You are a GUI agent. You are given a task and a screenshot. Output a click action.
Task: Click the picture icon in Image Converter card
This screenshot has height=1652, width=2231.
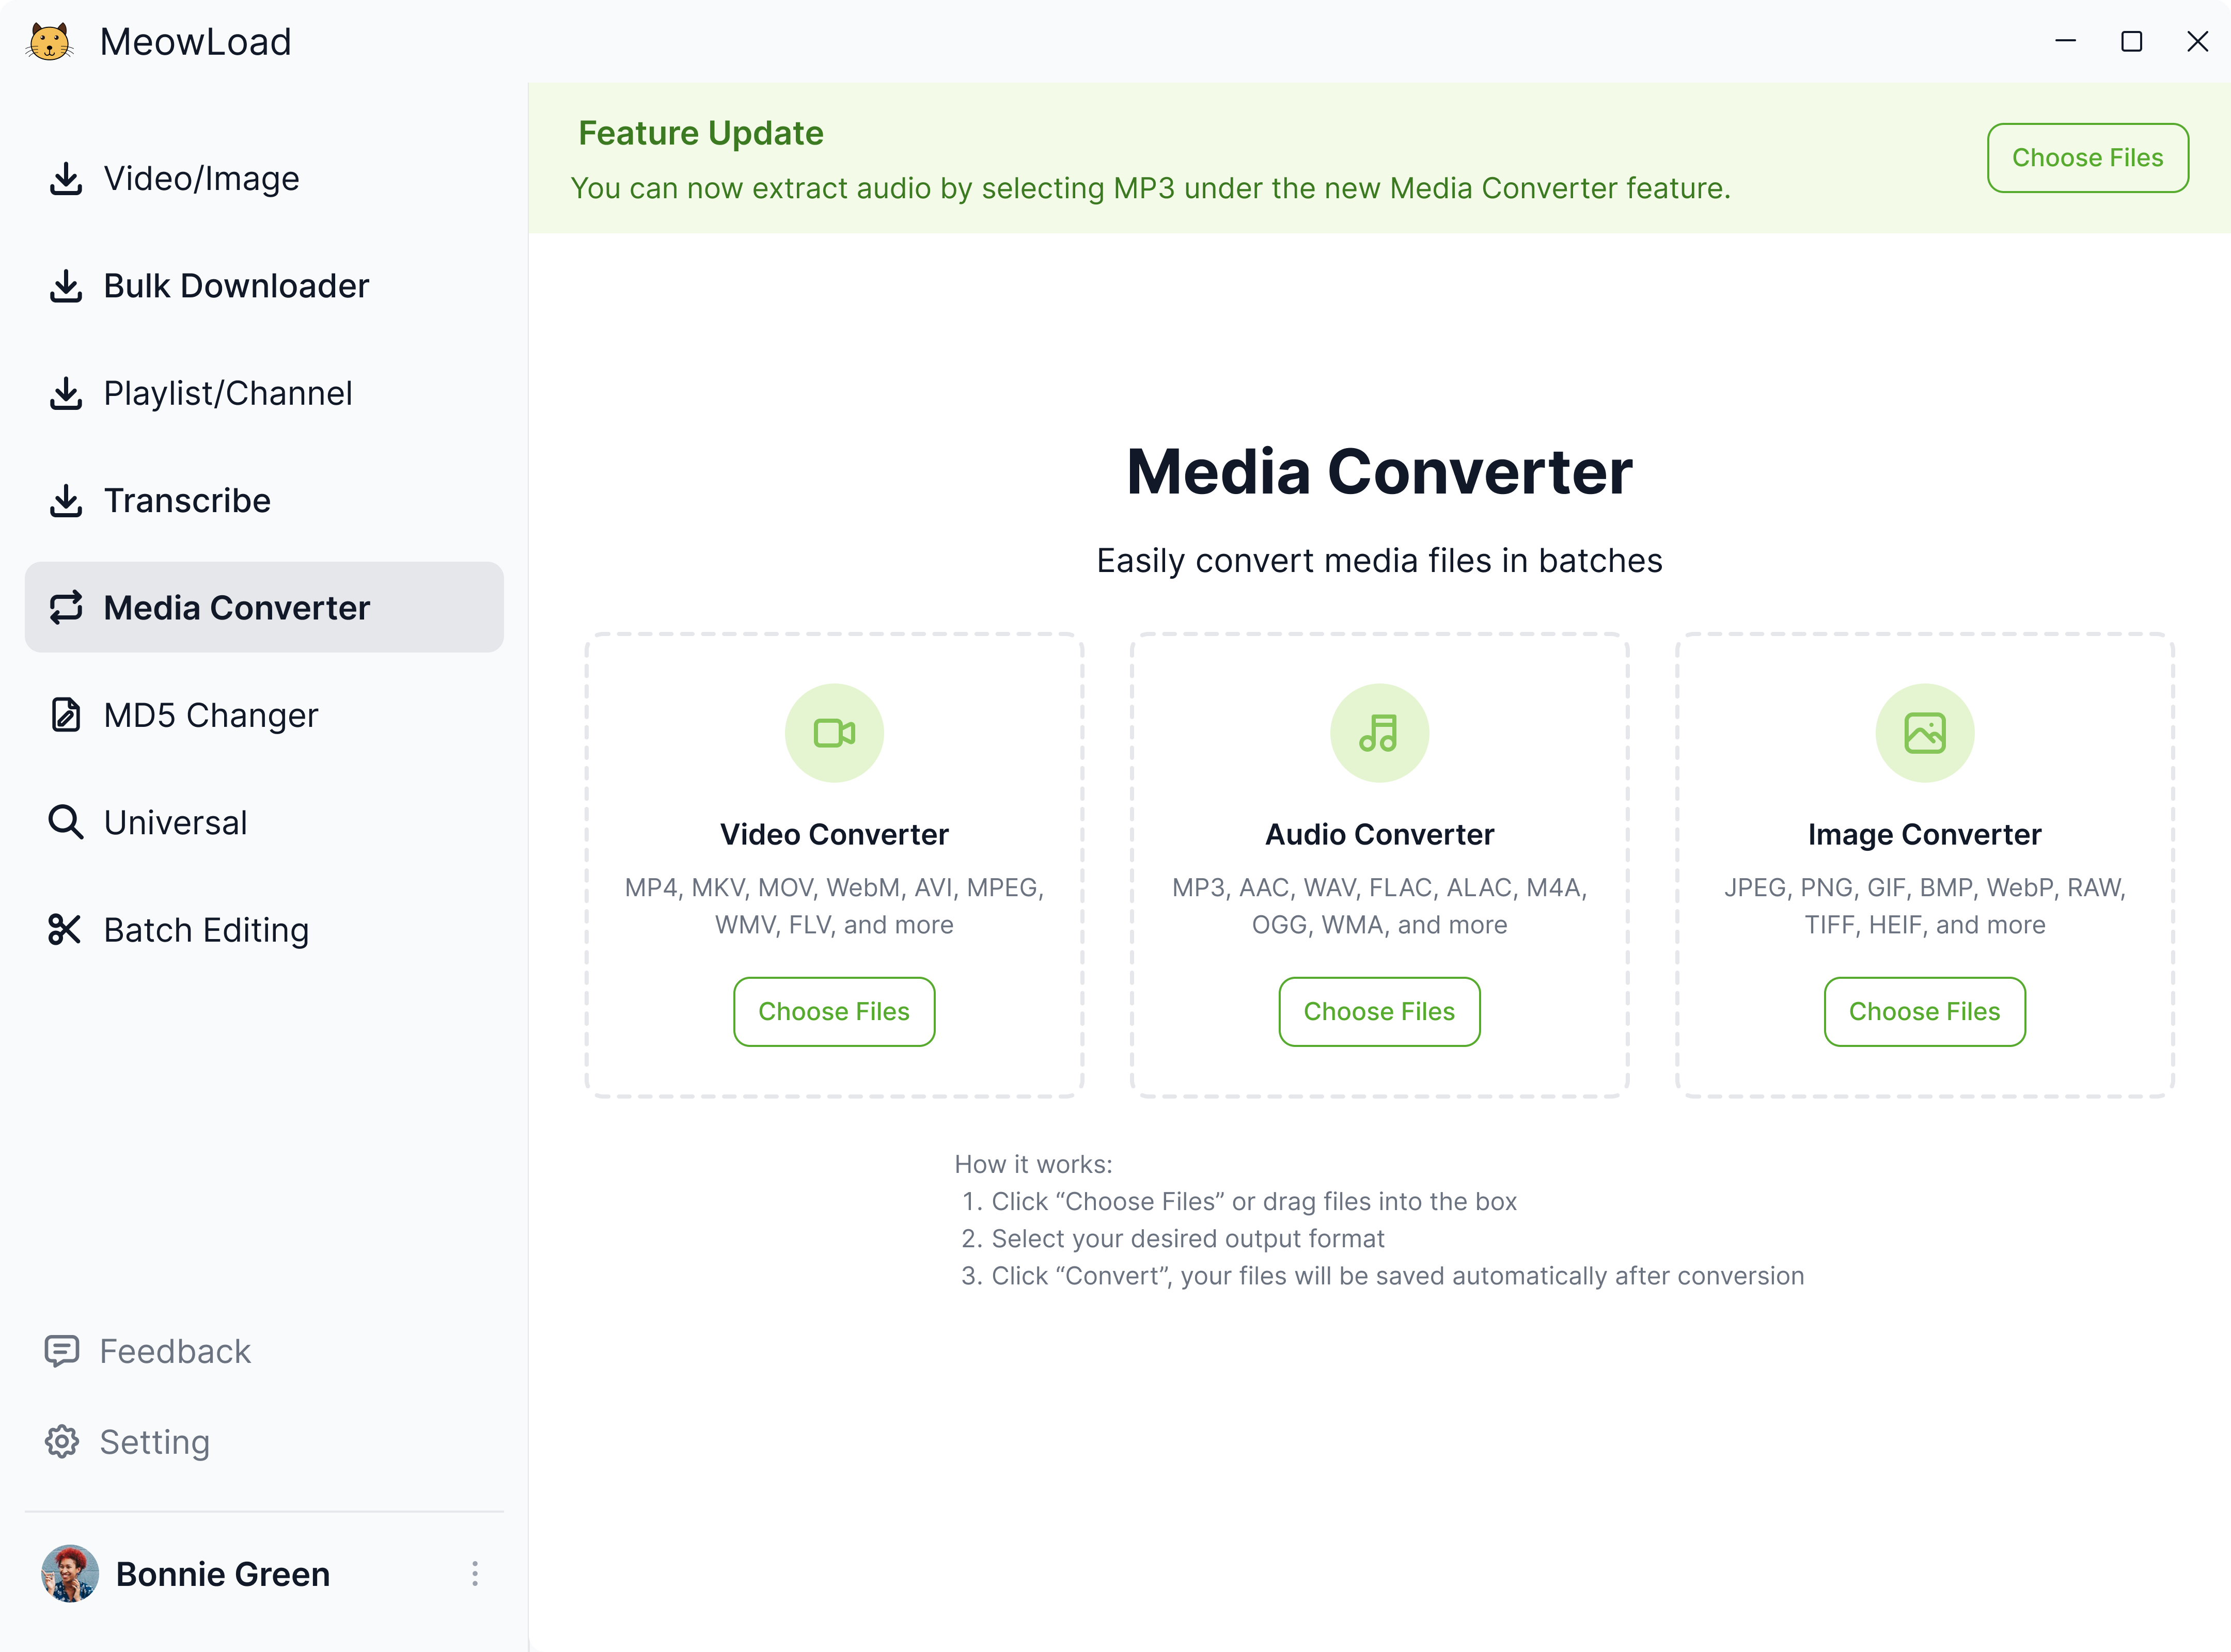(1924, 733)
